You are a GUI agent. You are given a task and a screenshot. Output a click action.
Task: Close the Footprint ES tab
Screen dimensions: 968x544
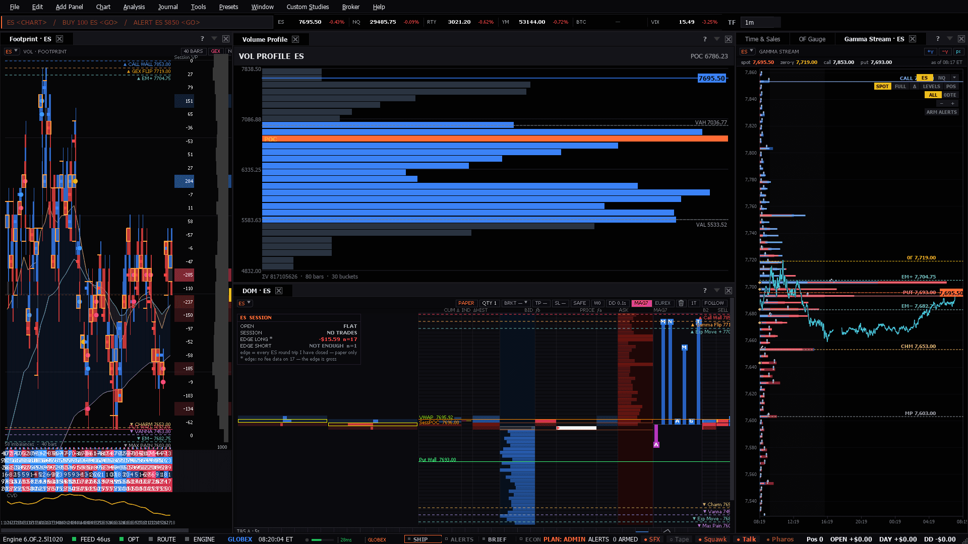[x=59, y=39]
